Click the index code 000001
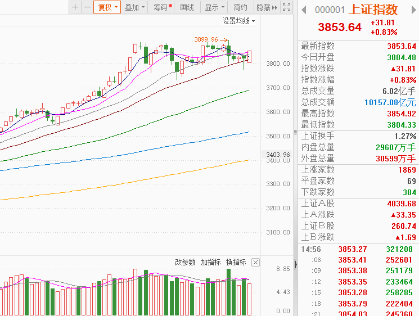The width and height of the screenshot is (419, 316). [330, 10]
